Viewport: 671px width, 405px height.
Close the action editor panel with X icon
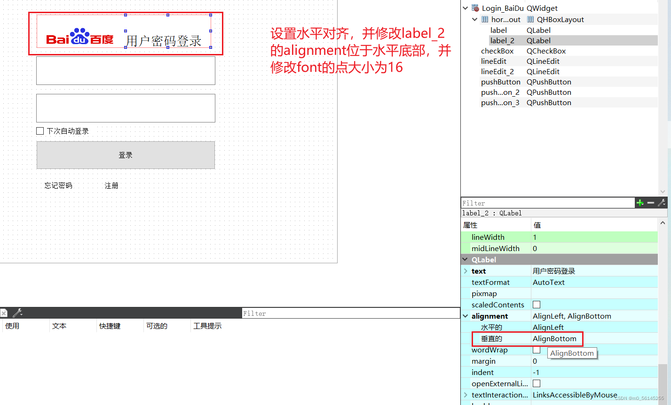[x=4, y=313]
